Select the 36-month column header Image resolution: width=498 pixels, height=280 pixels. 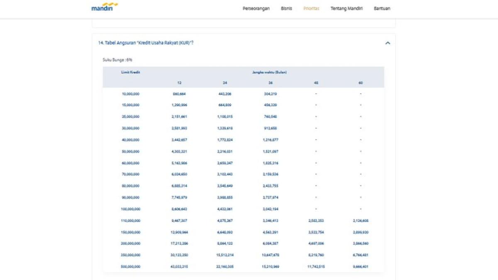click(270, 83)
